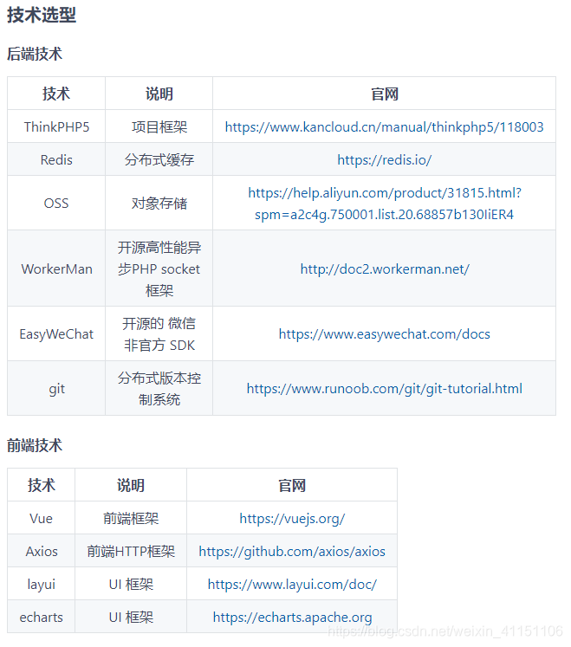
Task: Select the Redis technology cell
Action: pyautogui.click(x=56, y=160)
